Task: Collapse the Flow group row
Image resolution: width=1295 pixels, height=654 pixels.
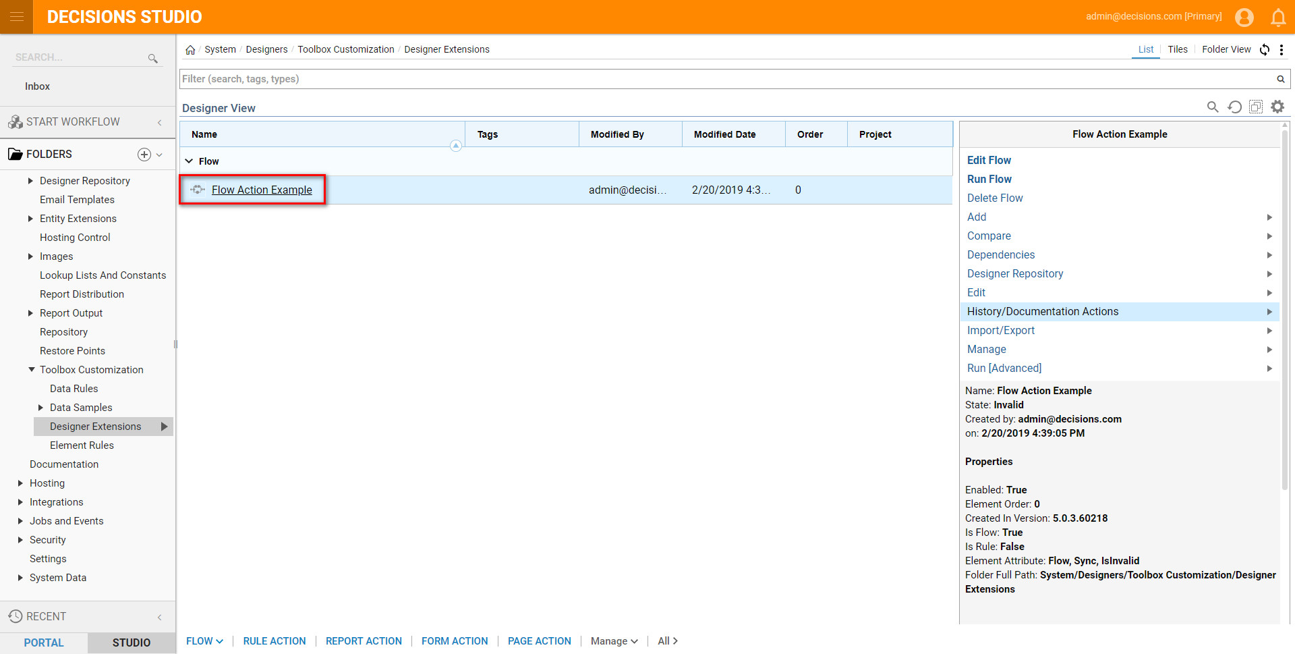Action: tap(190, 161)
